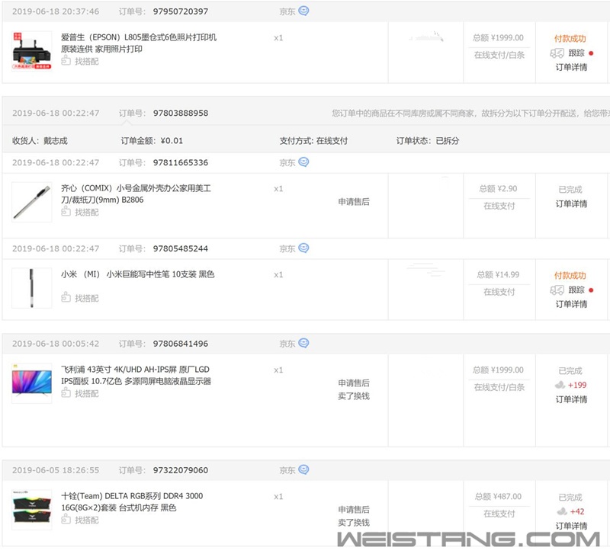
Task: Open Team DELTA RGB memory thumbnail
Action: click(31, 510)
